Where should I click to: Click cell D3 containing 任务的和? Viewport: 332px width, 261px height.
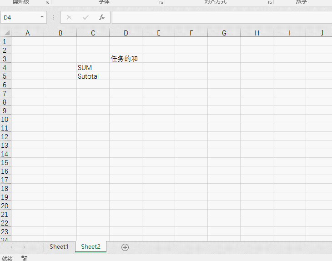(x=126, y=58)
